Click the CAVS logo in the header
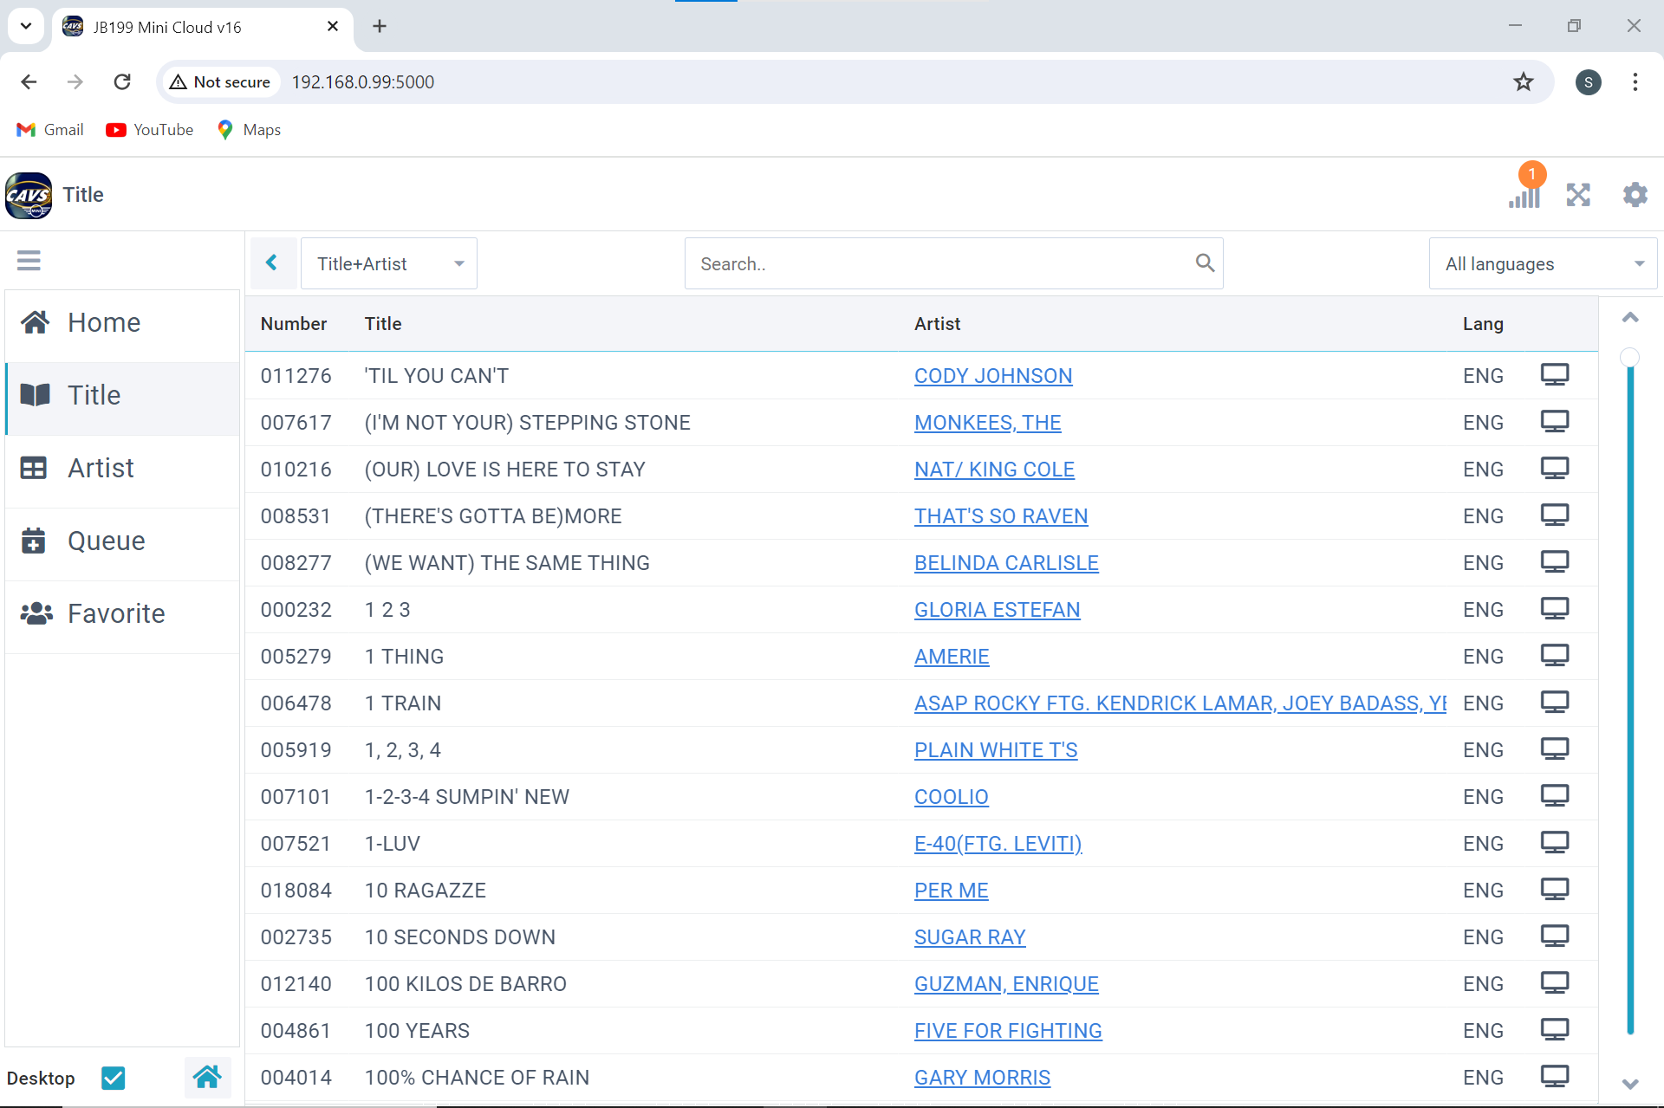Screen dimensions: 1664x1108 (x=29, y=195)
